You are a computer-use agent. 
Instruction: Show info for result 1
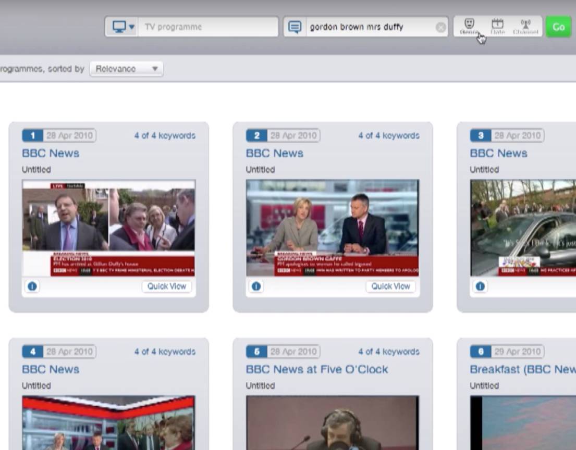(32, 286)
